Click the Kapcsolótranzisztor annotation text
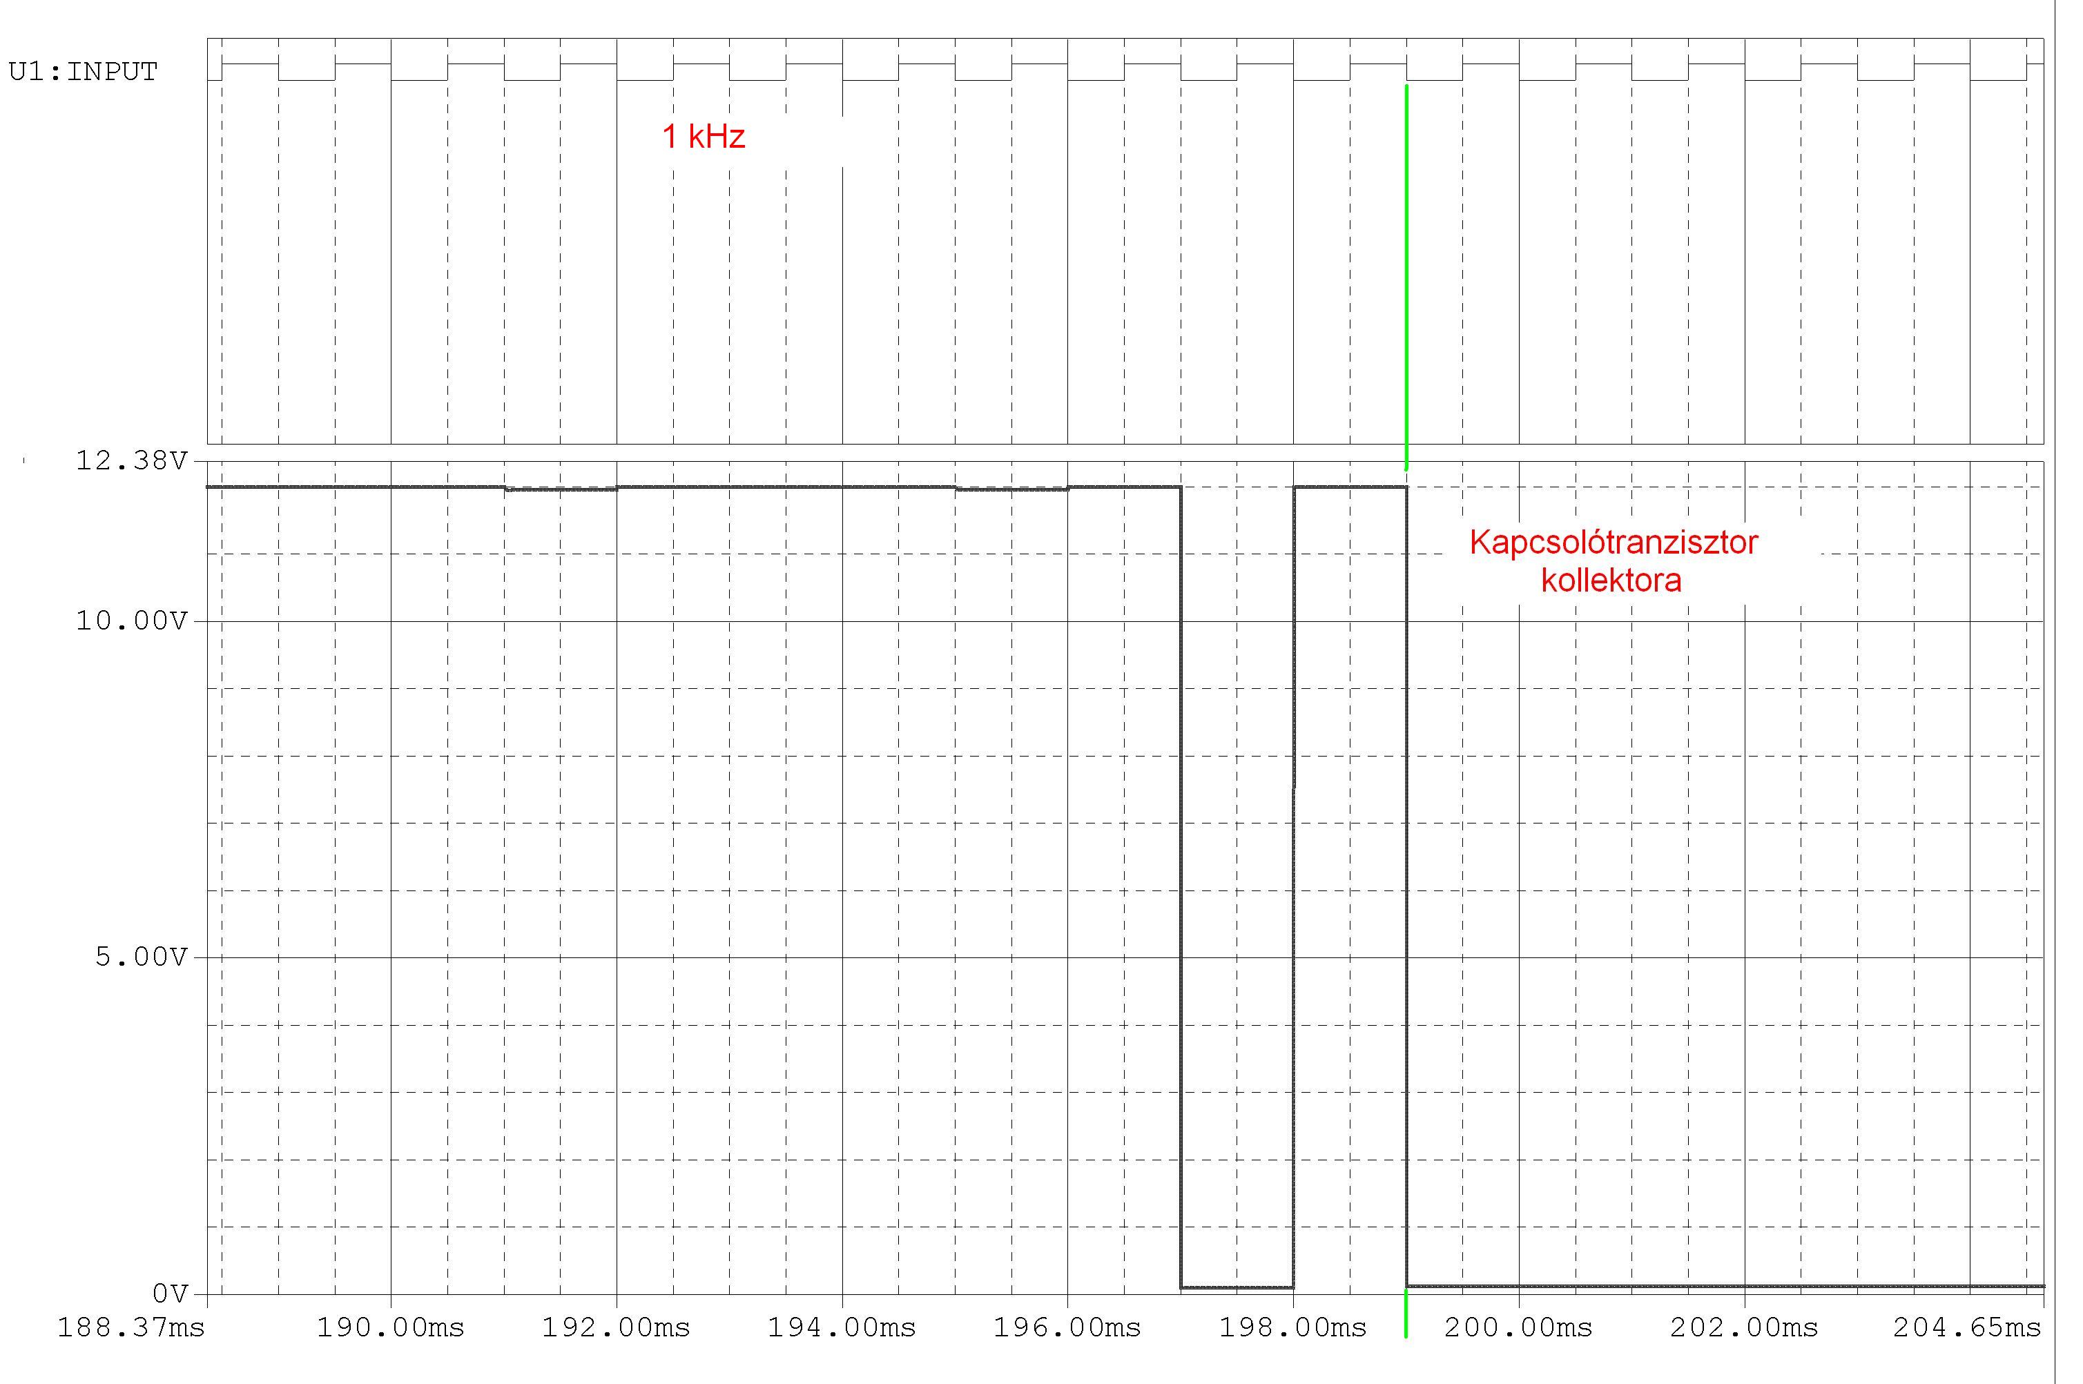Screen dimensions: 2083x1384 [x=1614, y=542]
